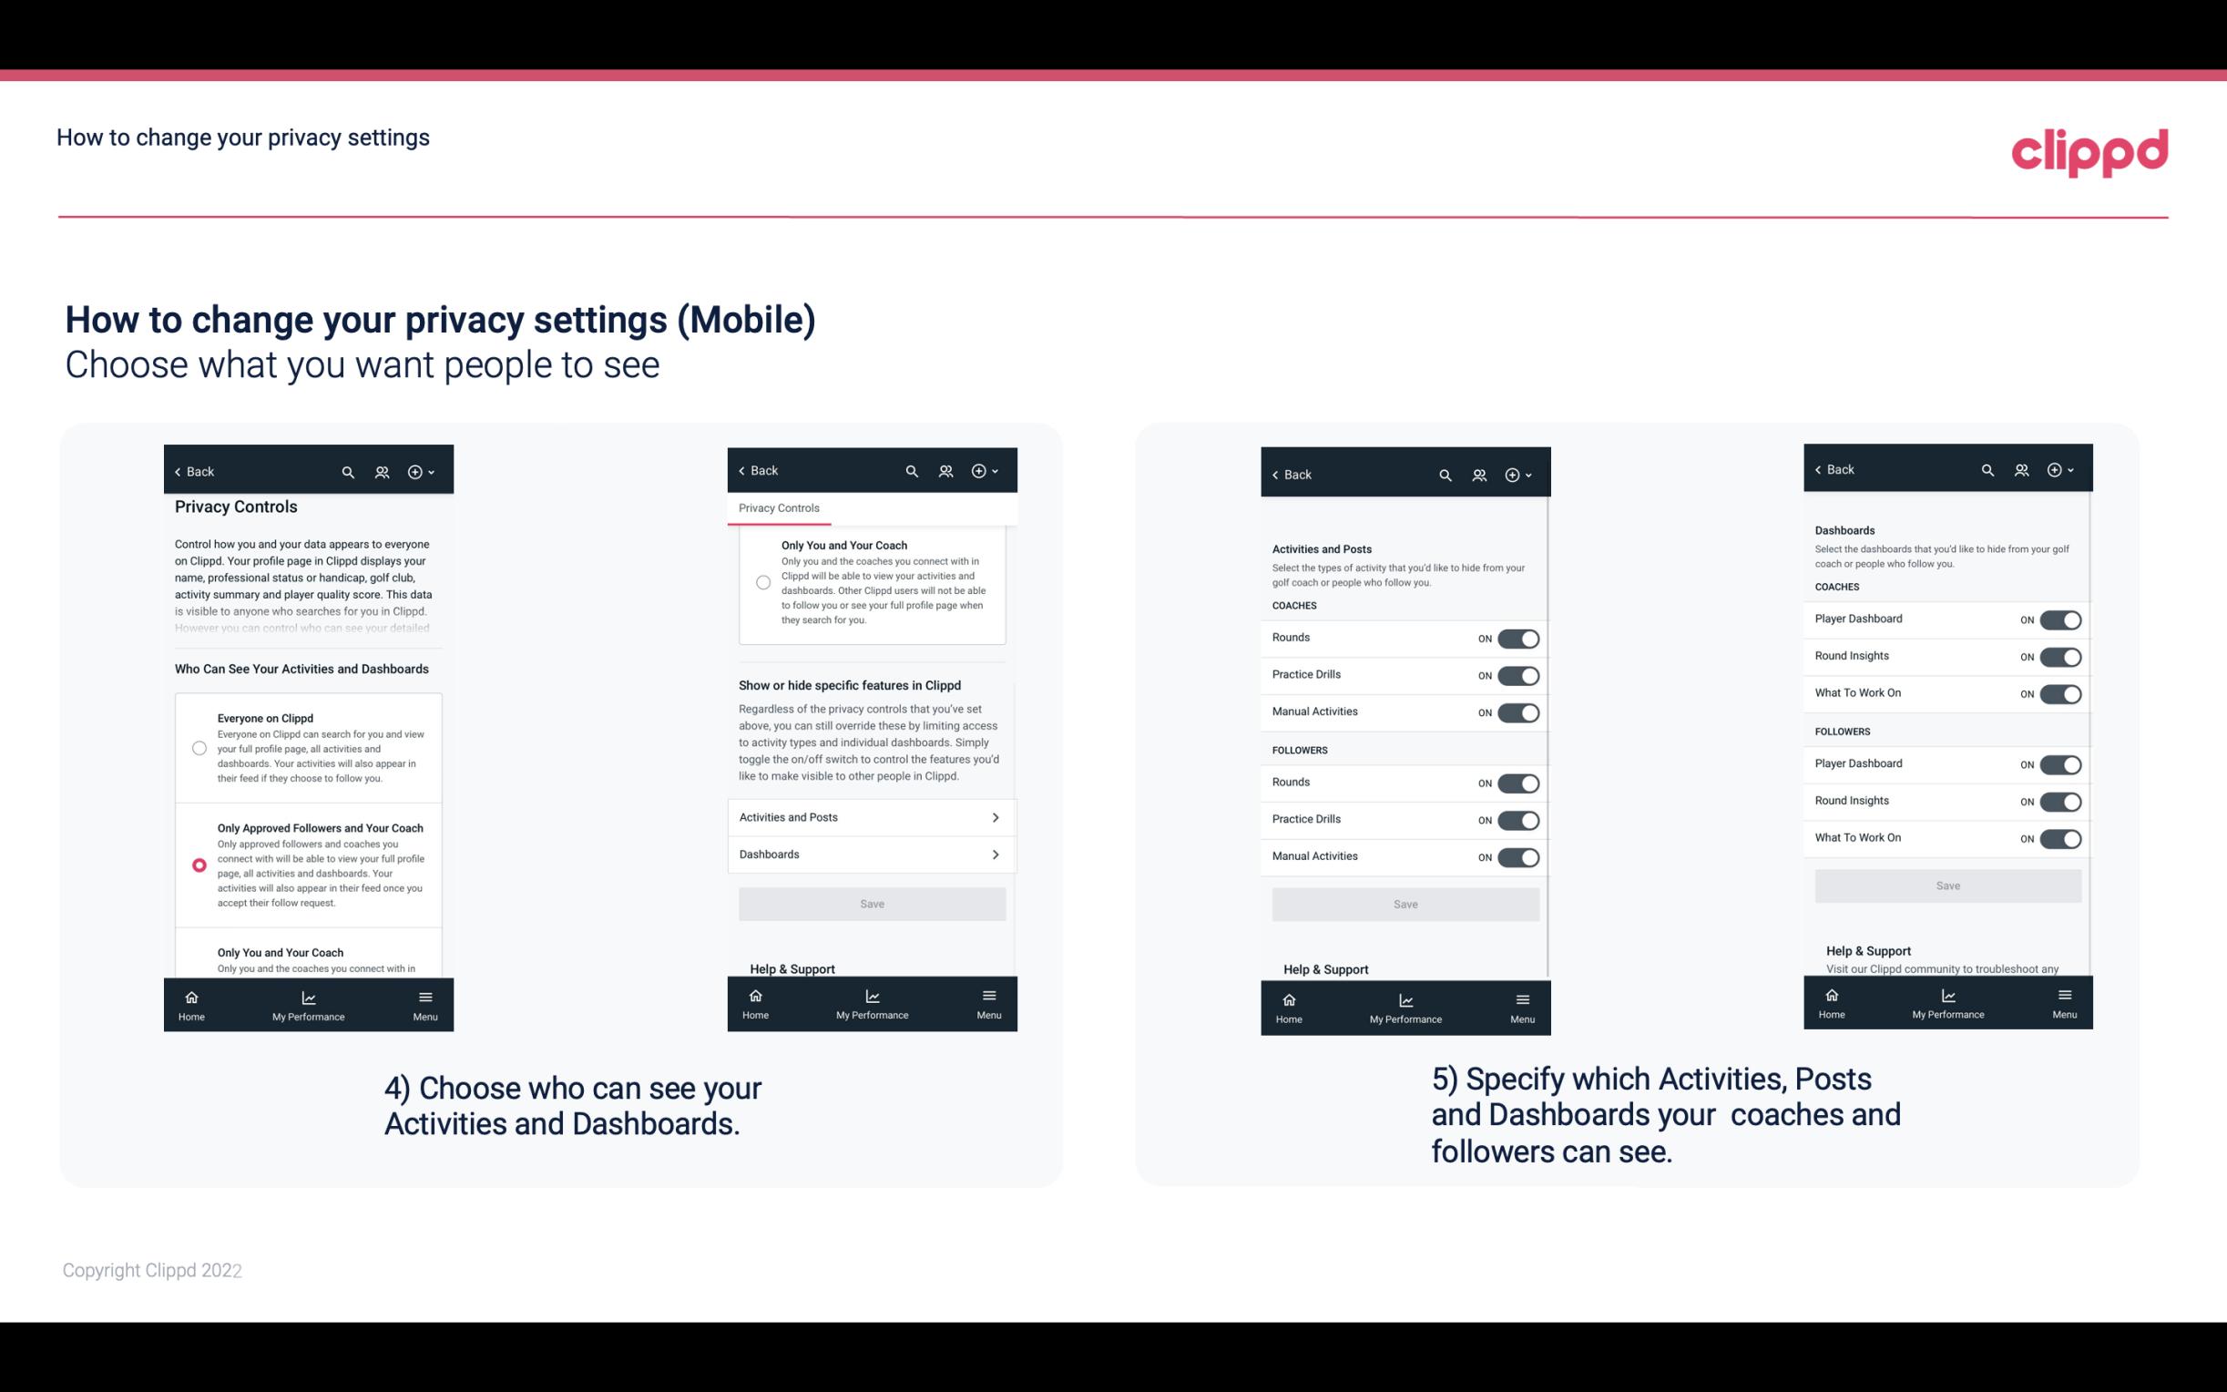
Task: Click the search icon in top navigation bar
Action: click(348, 472)
